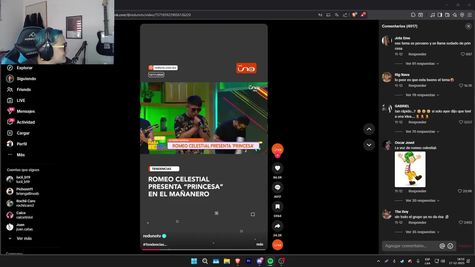Open the Brave Wallet icon
Image resolution: width=475 pixels, height=267 pixels.
pyautogui.click(x=447, y=15)
